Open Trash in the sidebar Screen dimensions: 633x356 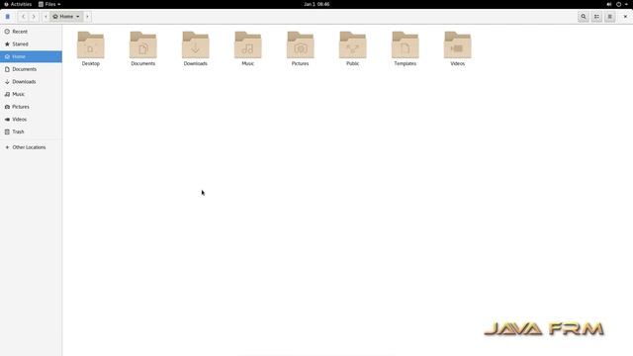coord(31,132)
